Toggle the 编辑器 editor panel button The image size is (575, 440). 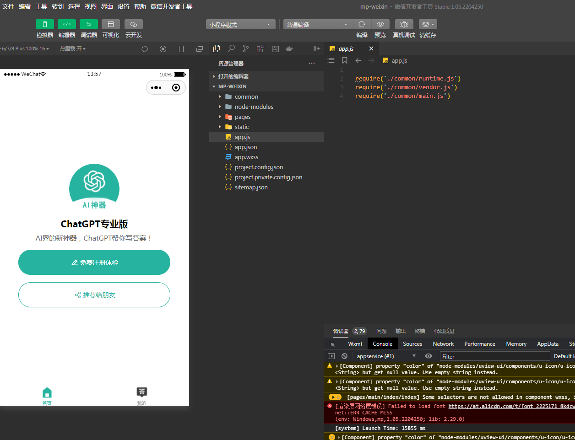[67, 24]
